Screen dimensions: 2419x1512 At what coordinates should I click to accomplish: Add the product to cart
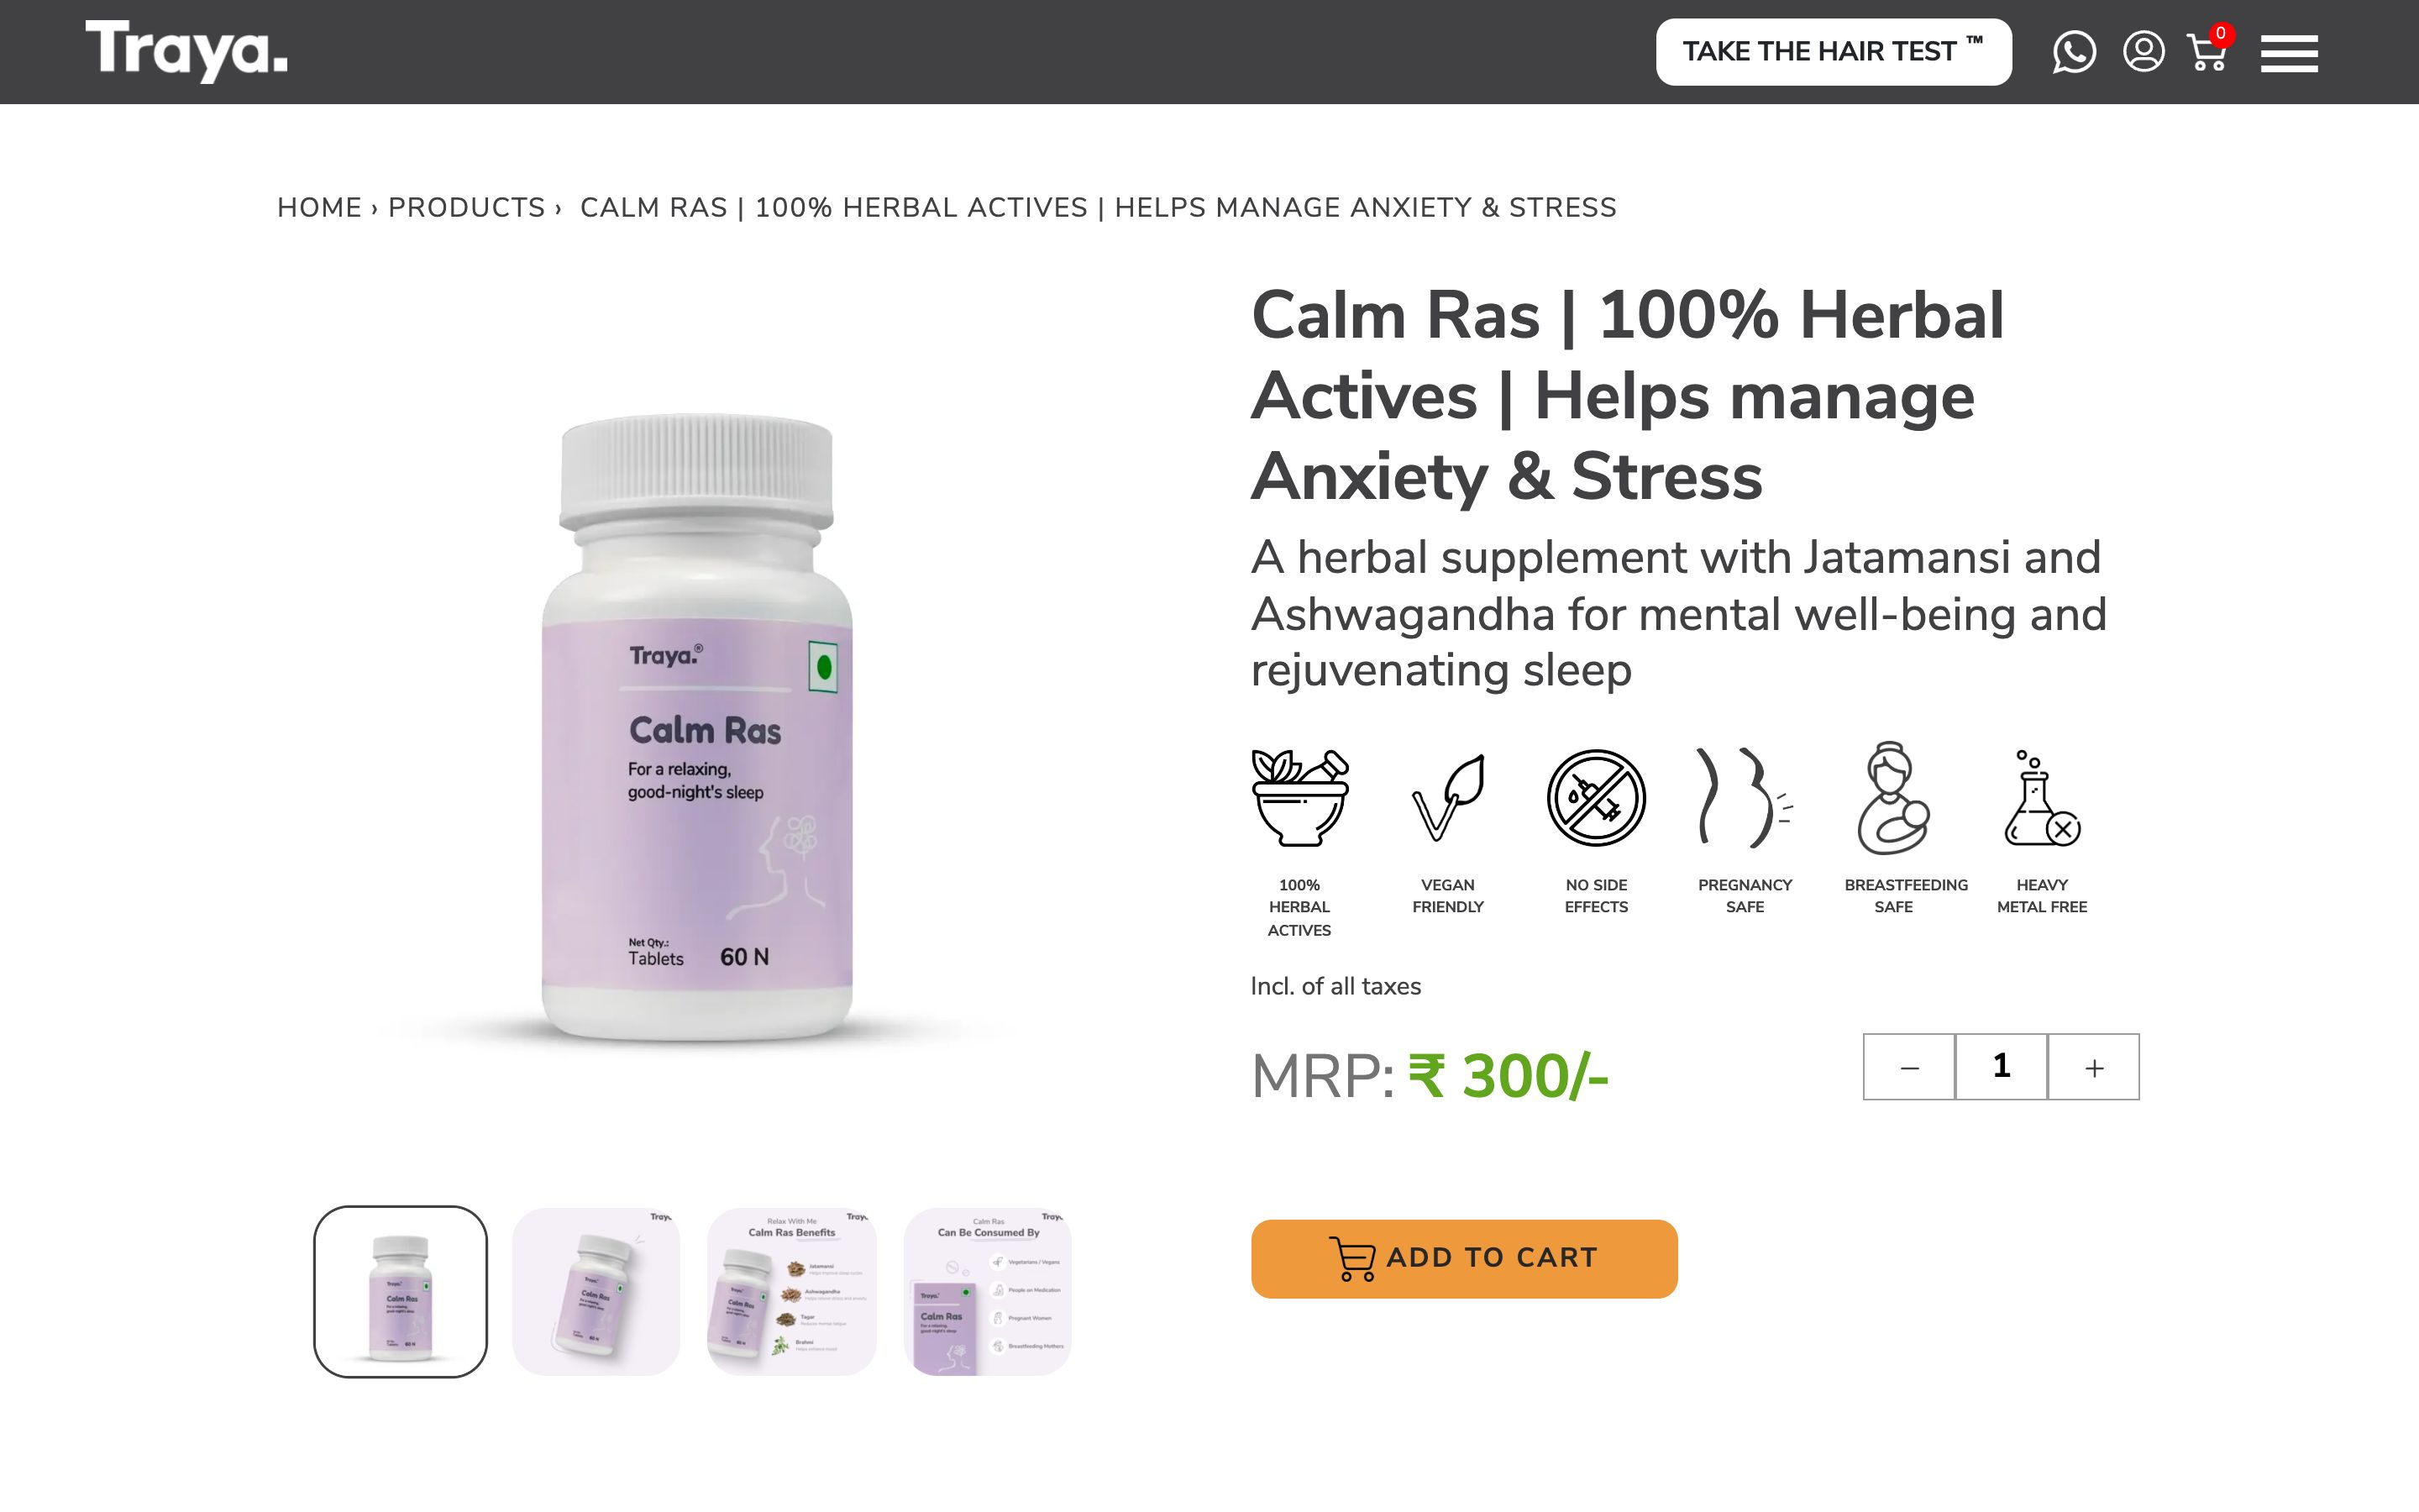click(1464, 1258)
